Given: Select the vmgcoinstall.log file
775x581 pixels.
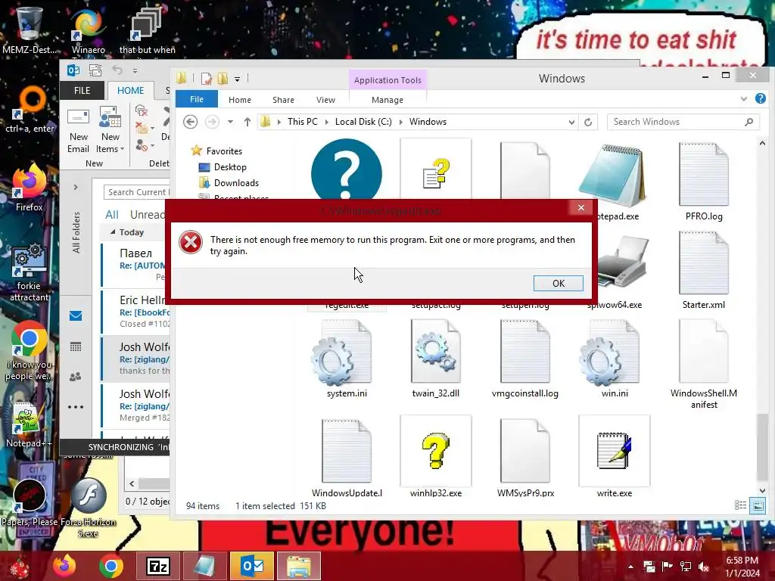Looking at the screenshot, I should (x=525, y=359).
